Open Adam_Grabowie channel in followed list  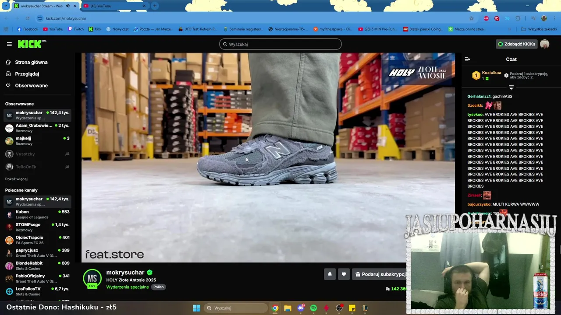coord(37,128)
